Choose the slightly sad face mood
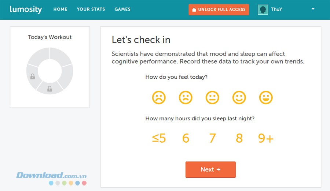Screen dimensions: 330x191 pos(186,98)
